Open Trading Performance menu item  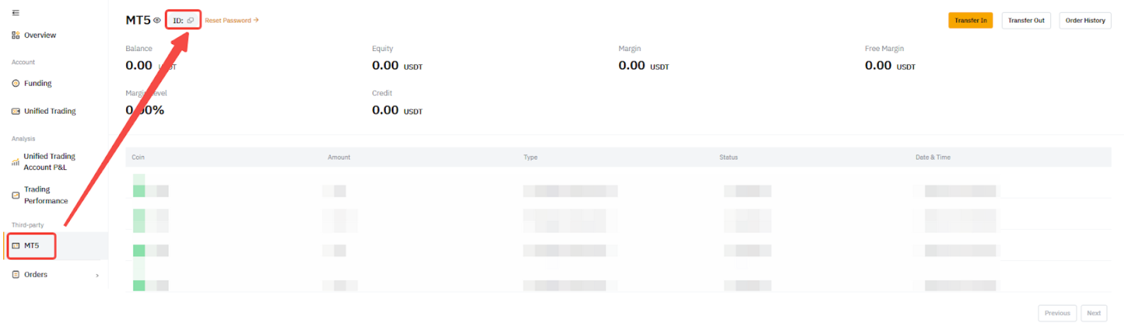[45, 195]
